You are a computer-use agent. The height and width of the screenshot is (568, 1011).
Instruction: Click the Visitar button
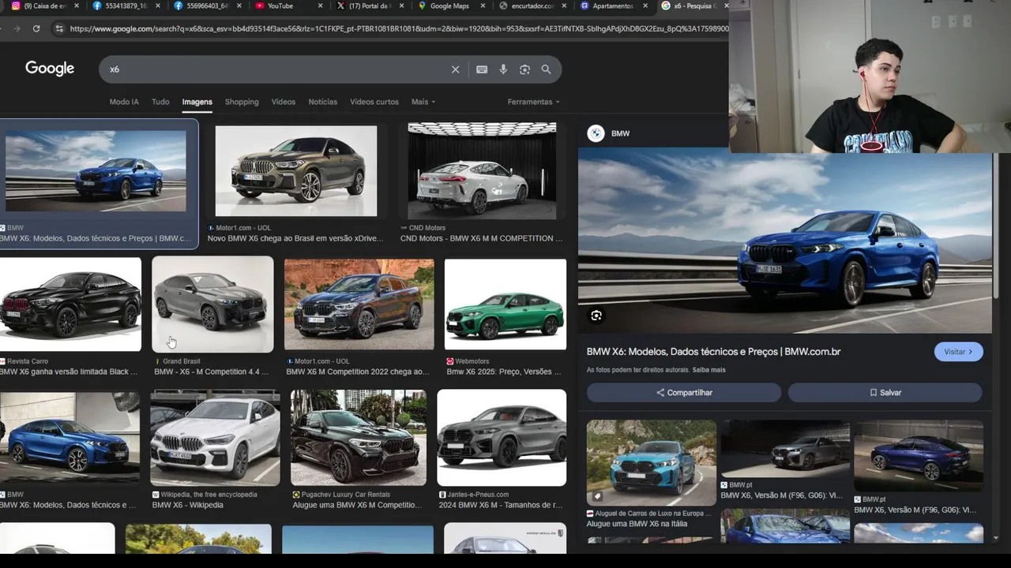click(x=958, y=352)
